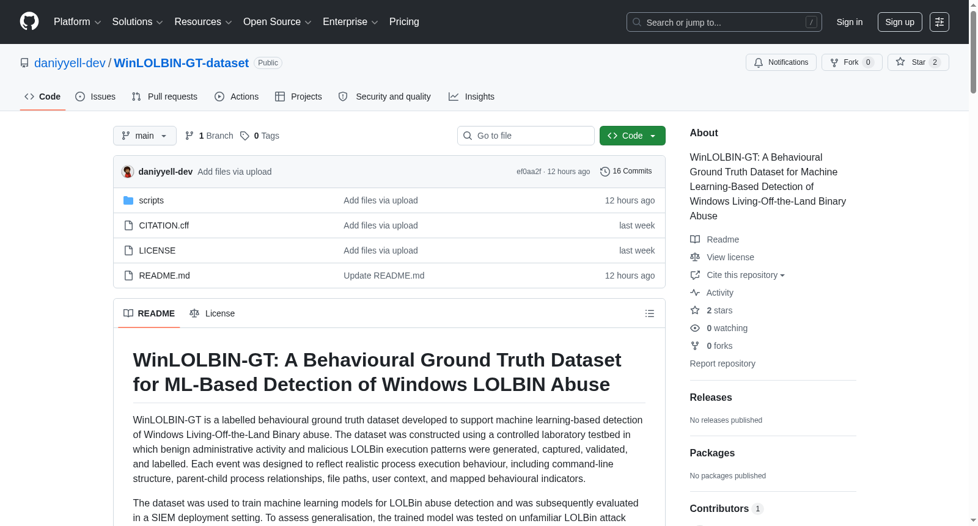Click the tag icon beside 0 Tags
Viewport: 978px width, 526px height.
(x=244, y=136)
